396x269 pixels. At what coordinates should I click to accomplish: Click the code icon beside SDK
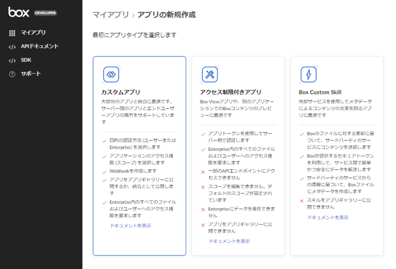coord(12,60)
